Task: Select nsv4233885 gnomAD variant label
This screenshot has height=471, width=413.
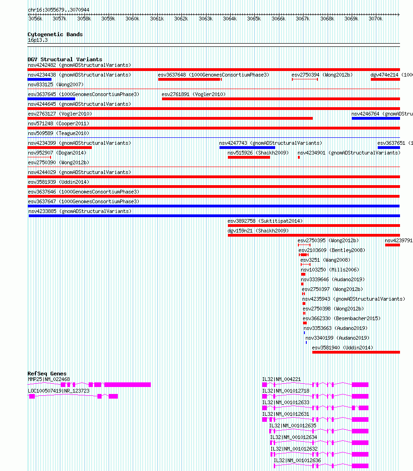Action: pyautogui.click(x=80, y=211)
